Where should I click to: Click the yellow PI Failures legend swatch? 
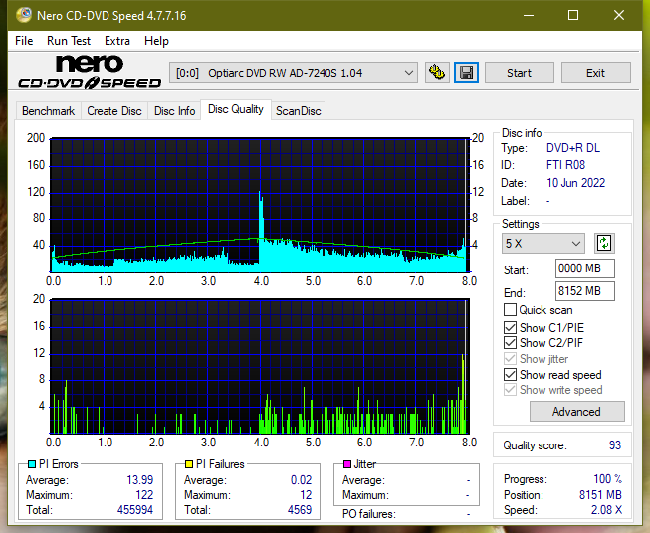point(189,464)
